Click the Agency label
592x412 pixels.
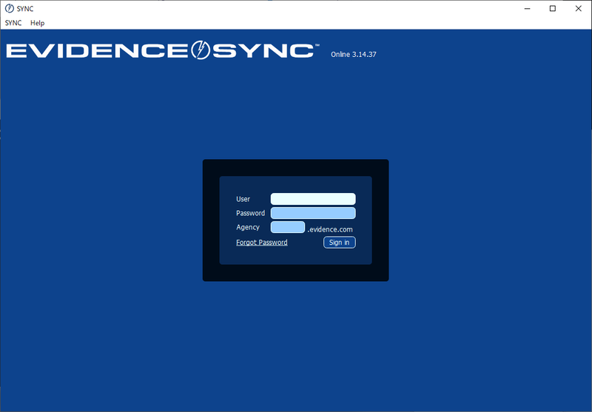click(248, 227)
